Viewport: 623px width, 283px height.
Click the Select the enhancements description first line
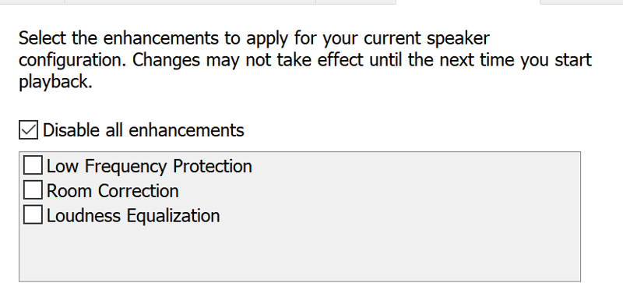[254, 38]
